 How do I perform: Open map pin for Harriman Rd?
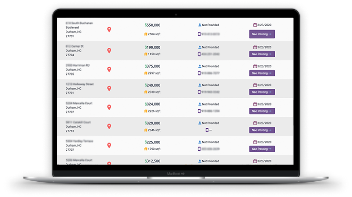coord(109,70)
